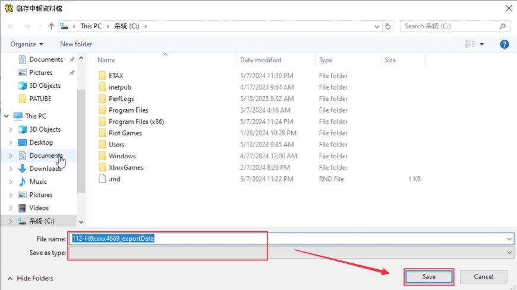The image size is (517, 290).
Task: Select the .rnd file icon
Action: pos(103,179)
